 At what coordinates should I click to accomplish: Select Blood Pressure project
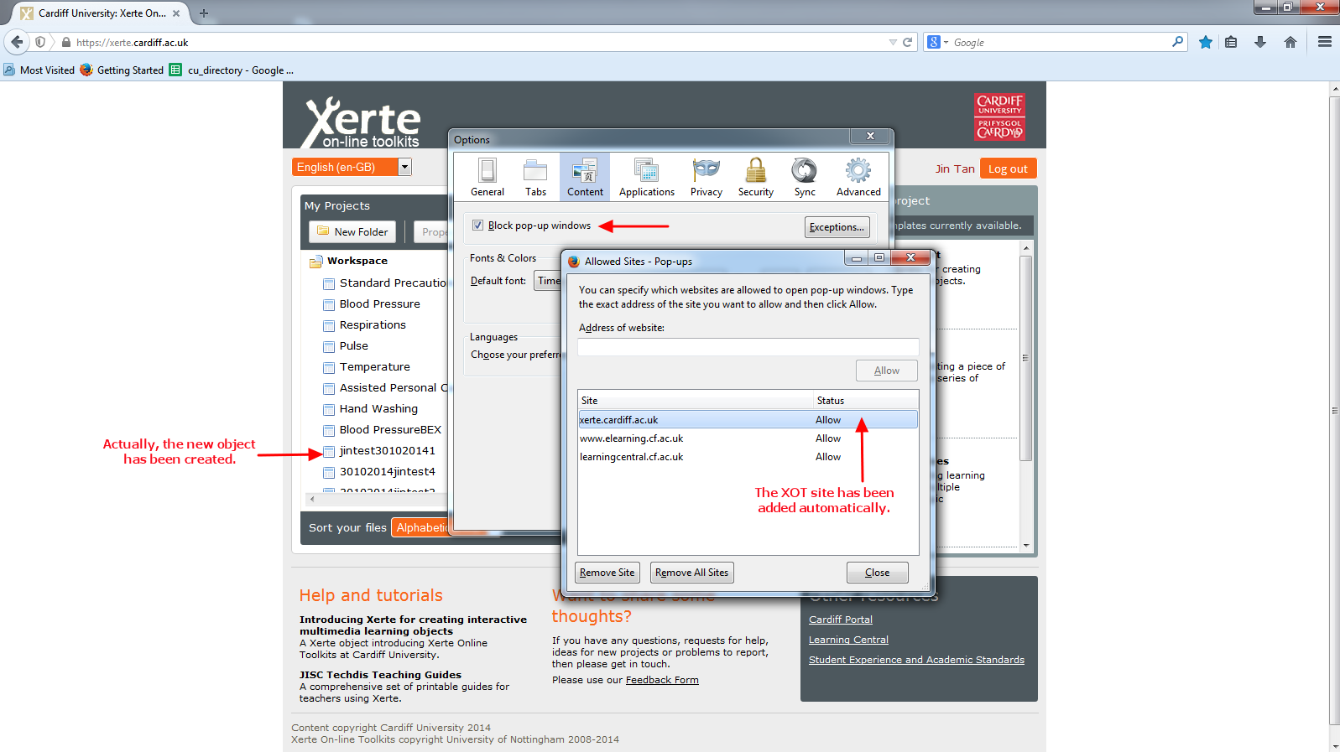[x=379, y=304]
